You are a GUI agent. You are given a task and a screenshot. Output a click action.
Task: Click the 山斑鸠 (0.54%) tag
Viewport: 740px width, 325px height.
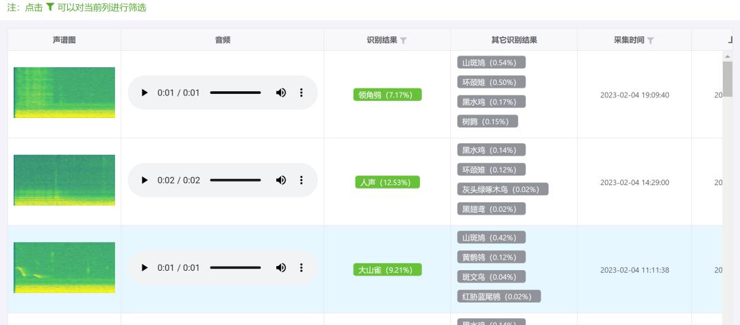click(x=491, y=62)
